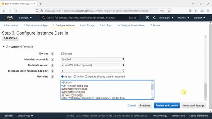This screenshot has width=212, height=119.
Task: Check Input is already base64 encoded
Action: tap(86, 76)
